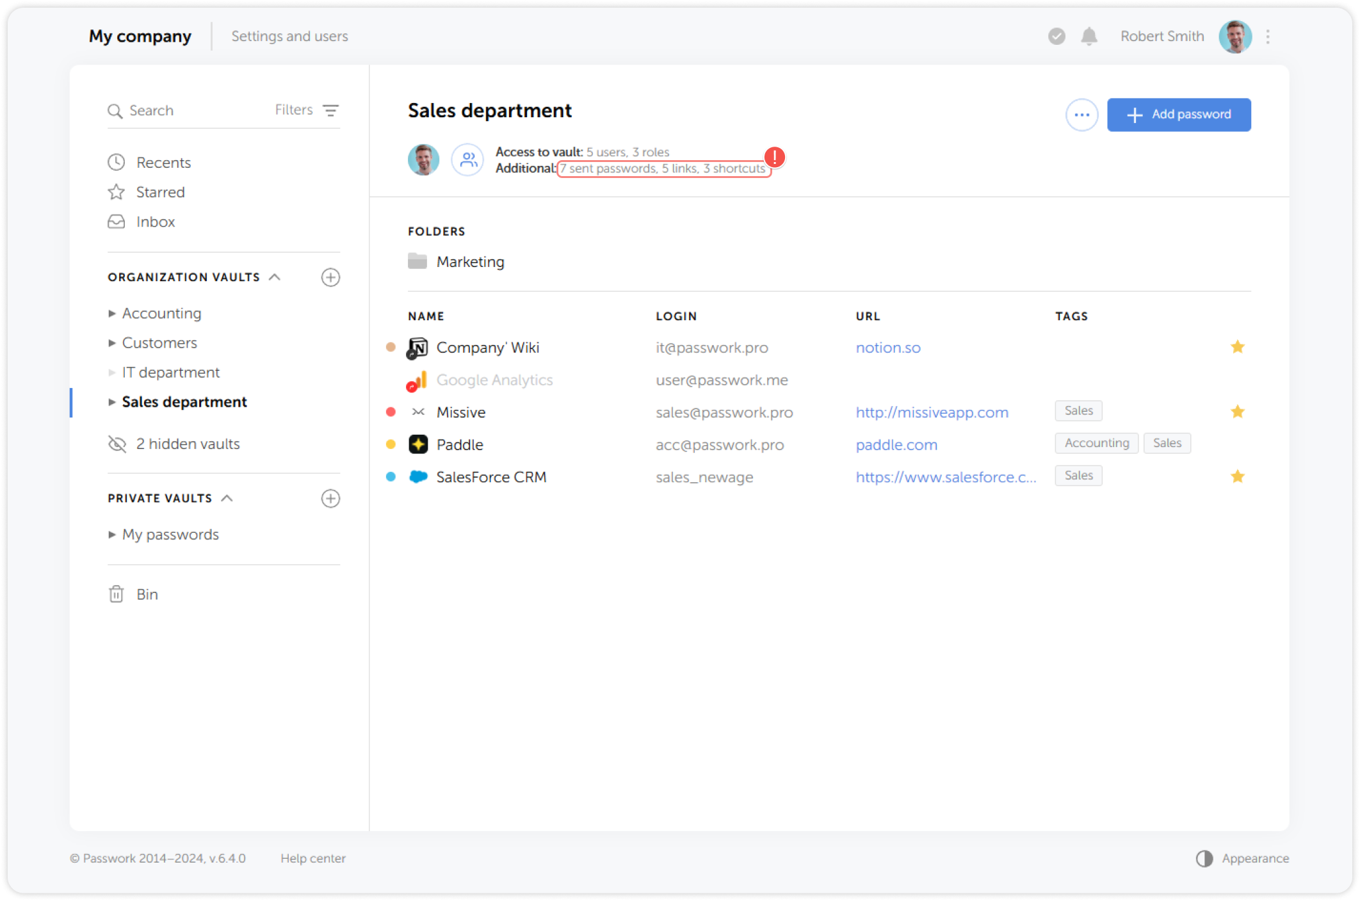The height and width of the screenshot is (901, 1360).
Task: Toggle the Appearance theme switch
Action: pyautogui.click(x=1206, y=858)
